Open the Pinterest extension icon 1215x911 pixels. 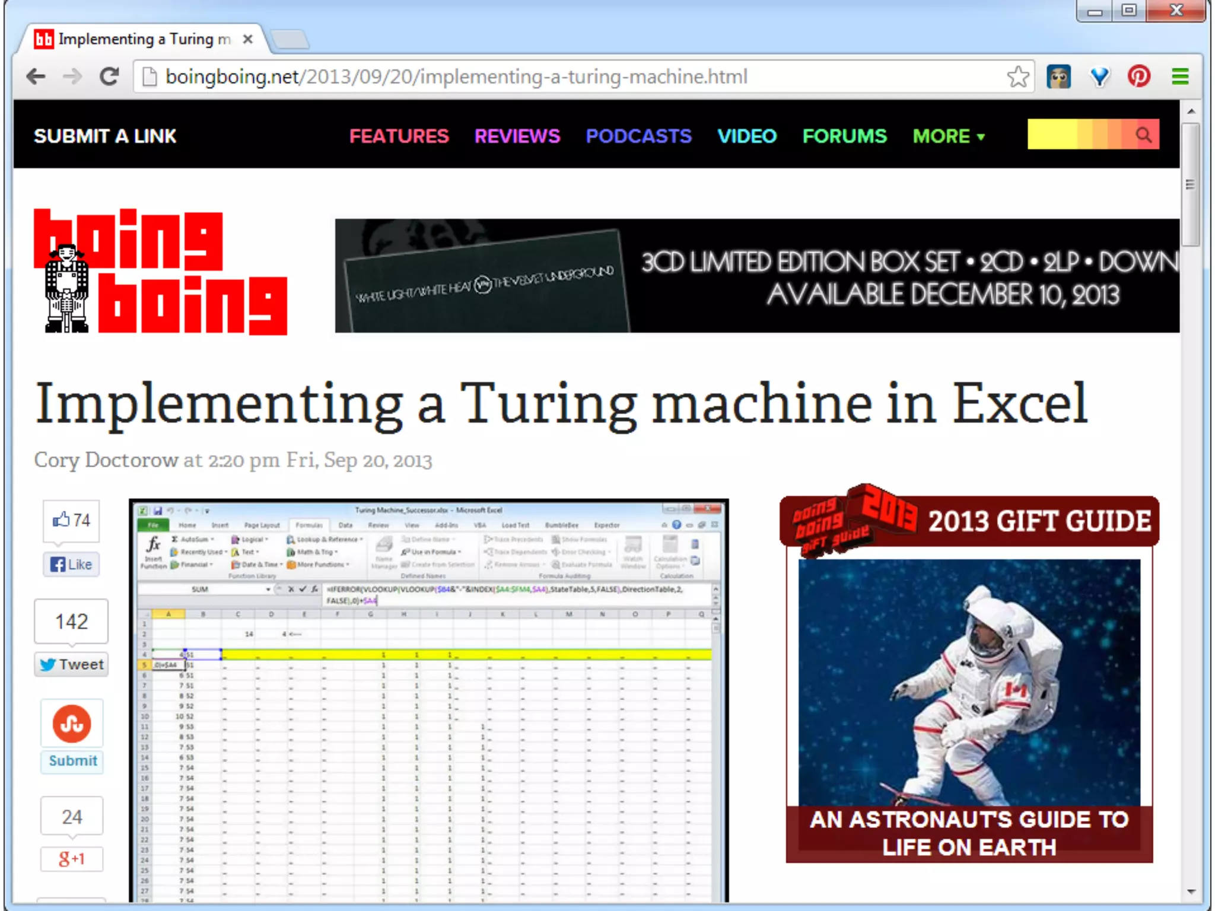(x=1139, y=77)
